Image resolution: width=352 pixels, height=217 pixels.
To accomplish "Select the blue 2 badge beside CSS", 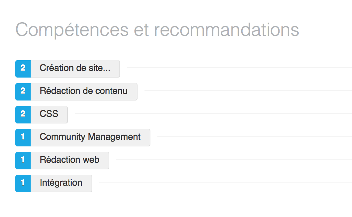I will pyautogui.click(x=23, y=114).
